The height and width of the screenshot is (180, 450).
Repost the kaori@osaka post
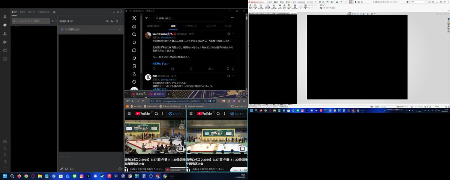click(x=172, y=69)
